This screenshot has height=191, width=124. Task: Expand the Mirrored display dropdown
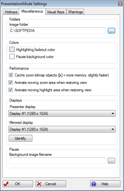pyautogui.click(x=62, y=129)
